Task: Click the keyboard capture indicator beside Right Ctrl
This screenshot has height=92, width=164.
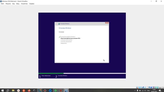Action: tap(157, 87)
